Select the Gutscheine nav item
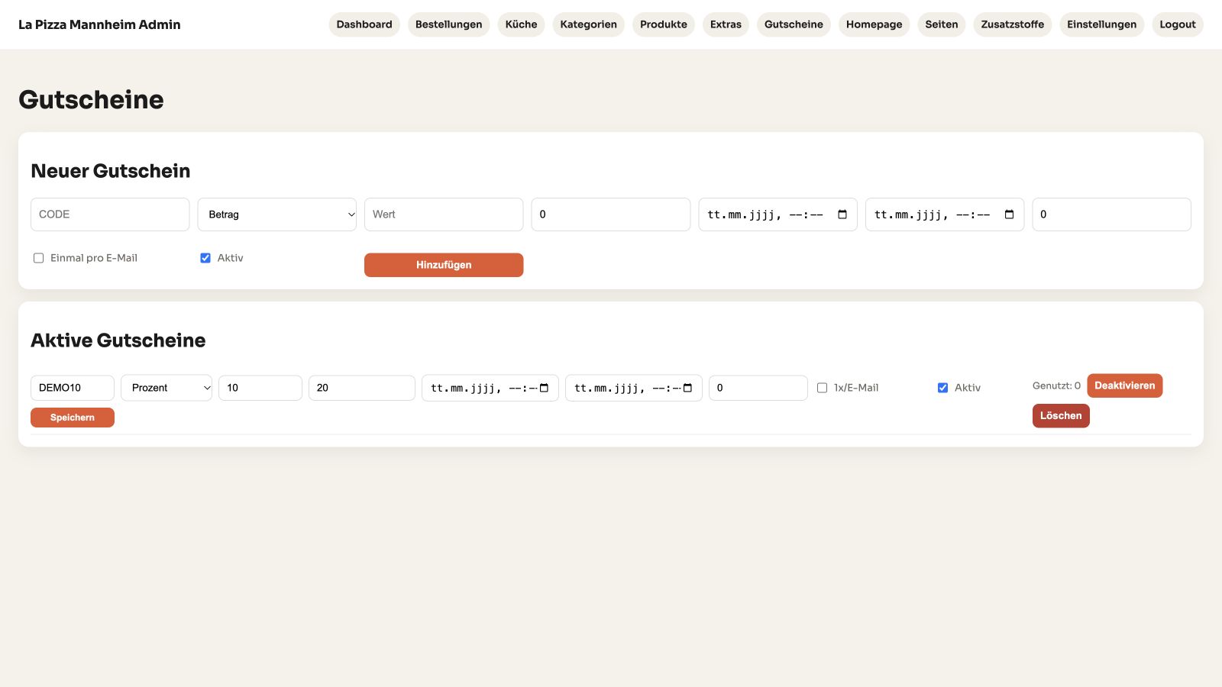This screenshot has height=687, width=1222. (794, 24)
